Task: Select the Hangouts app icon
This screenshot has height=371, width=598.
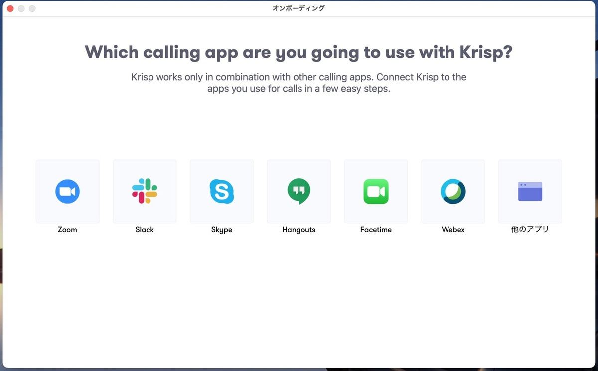Action: 299,191
